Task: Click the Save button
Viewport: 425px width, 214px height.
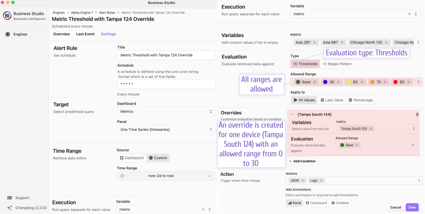Action: (412, 207)
